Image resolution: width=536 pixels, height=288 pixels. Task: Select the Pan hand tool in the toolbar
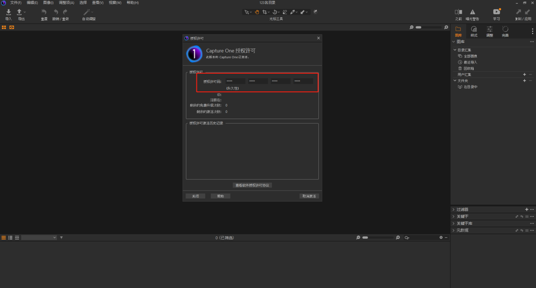[x=257, y=12]
